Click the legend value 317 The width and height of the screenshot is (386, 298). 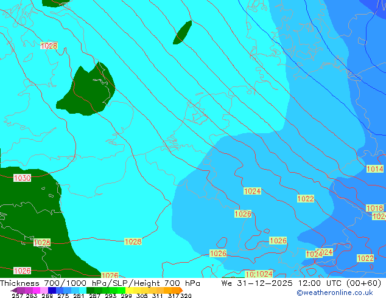coord(174,296)
